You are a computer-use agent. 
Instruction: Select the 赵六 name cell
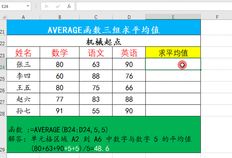tap(23, 99)
